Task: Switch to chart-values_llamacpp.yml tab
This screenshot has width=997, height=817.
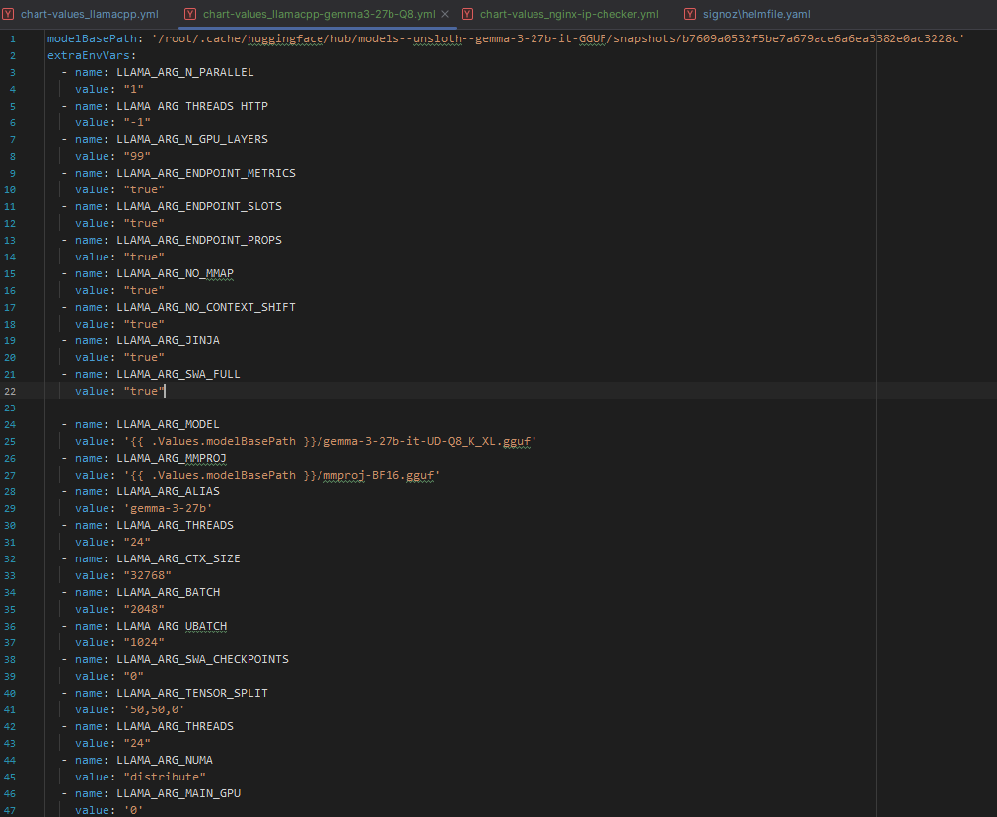Action: (90, 14)
